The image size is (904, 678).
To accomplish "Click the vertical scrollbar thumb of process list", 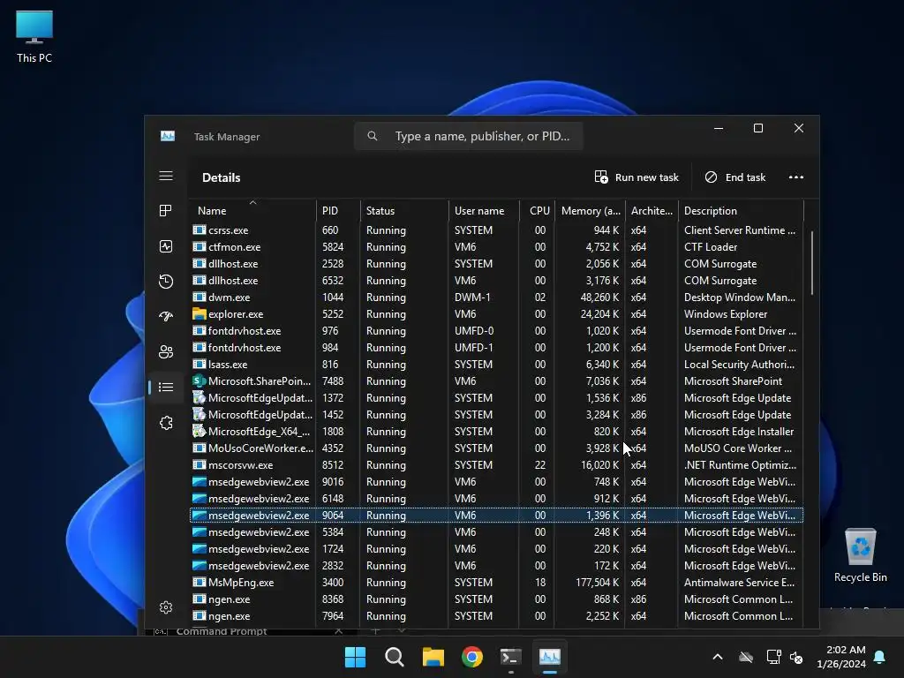I will (812, 263).
